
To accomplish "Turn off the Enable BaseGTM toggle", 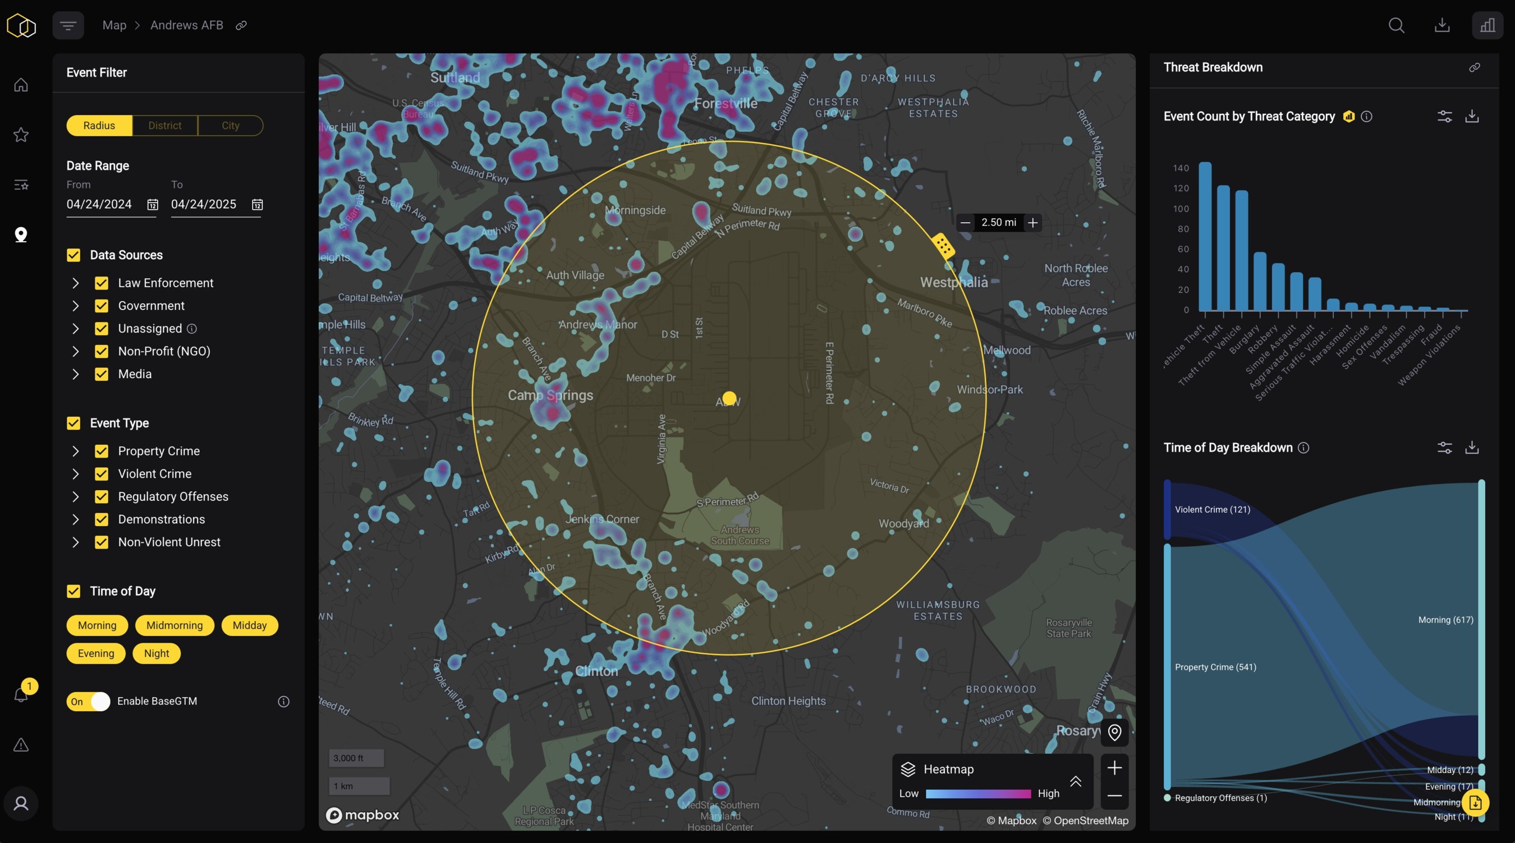I will coord(88,701).
